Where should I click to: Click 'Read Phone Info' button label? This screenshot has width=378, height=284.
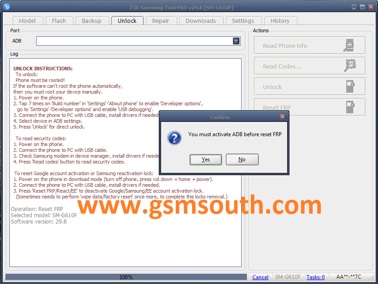[x=285, y=46]
